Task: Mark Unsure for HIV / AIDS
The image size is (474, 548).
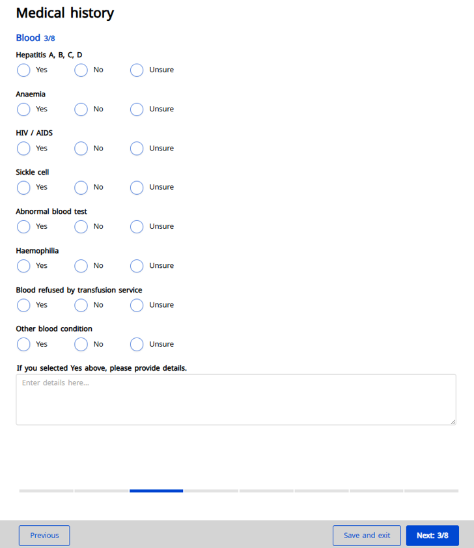Action: pyautogui.click(x=137, y=149)
